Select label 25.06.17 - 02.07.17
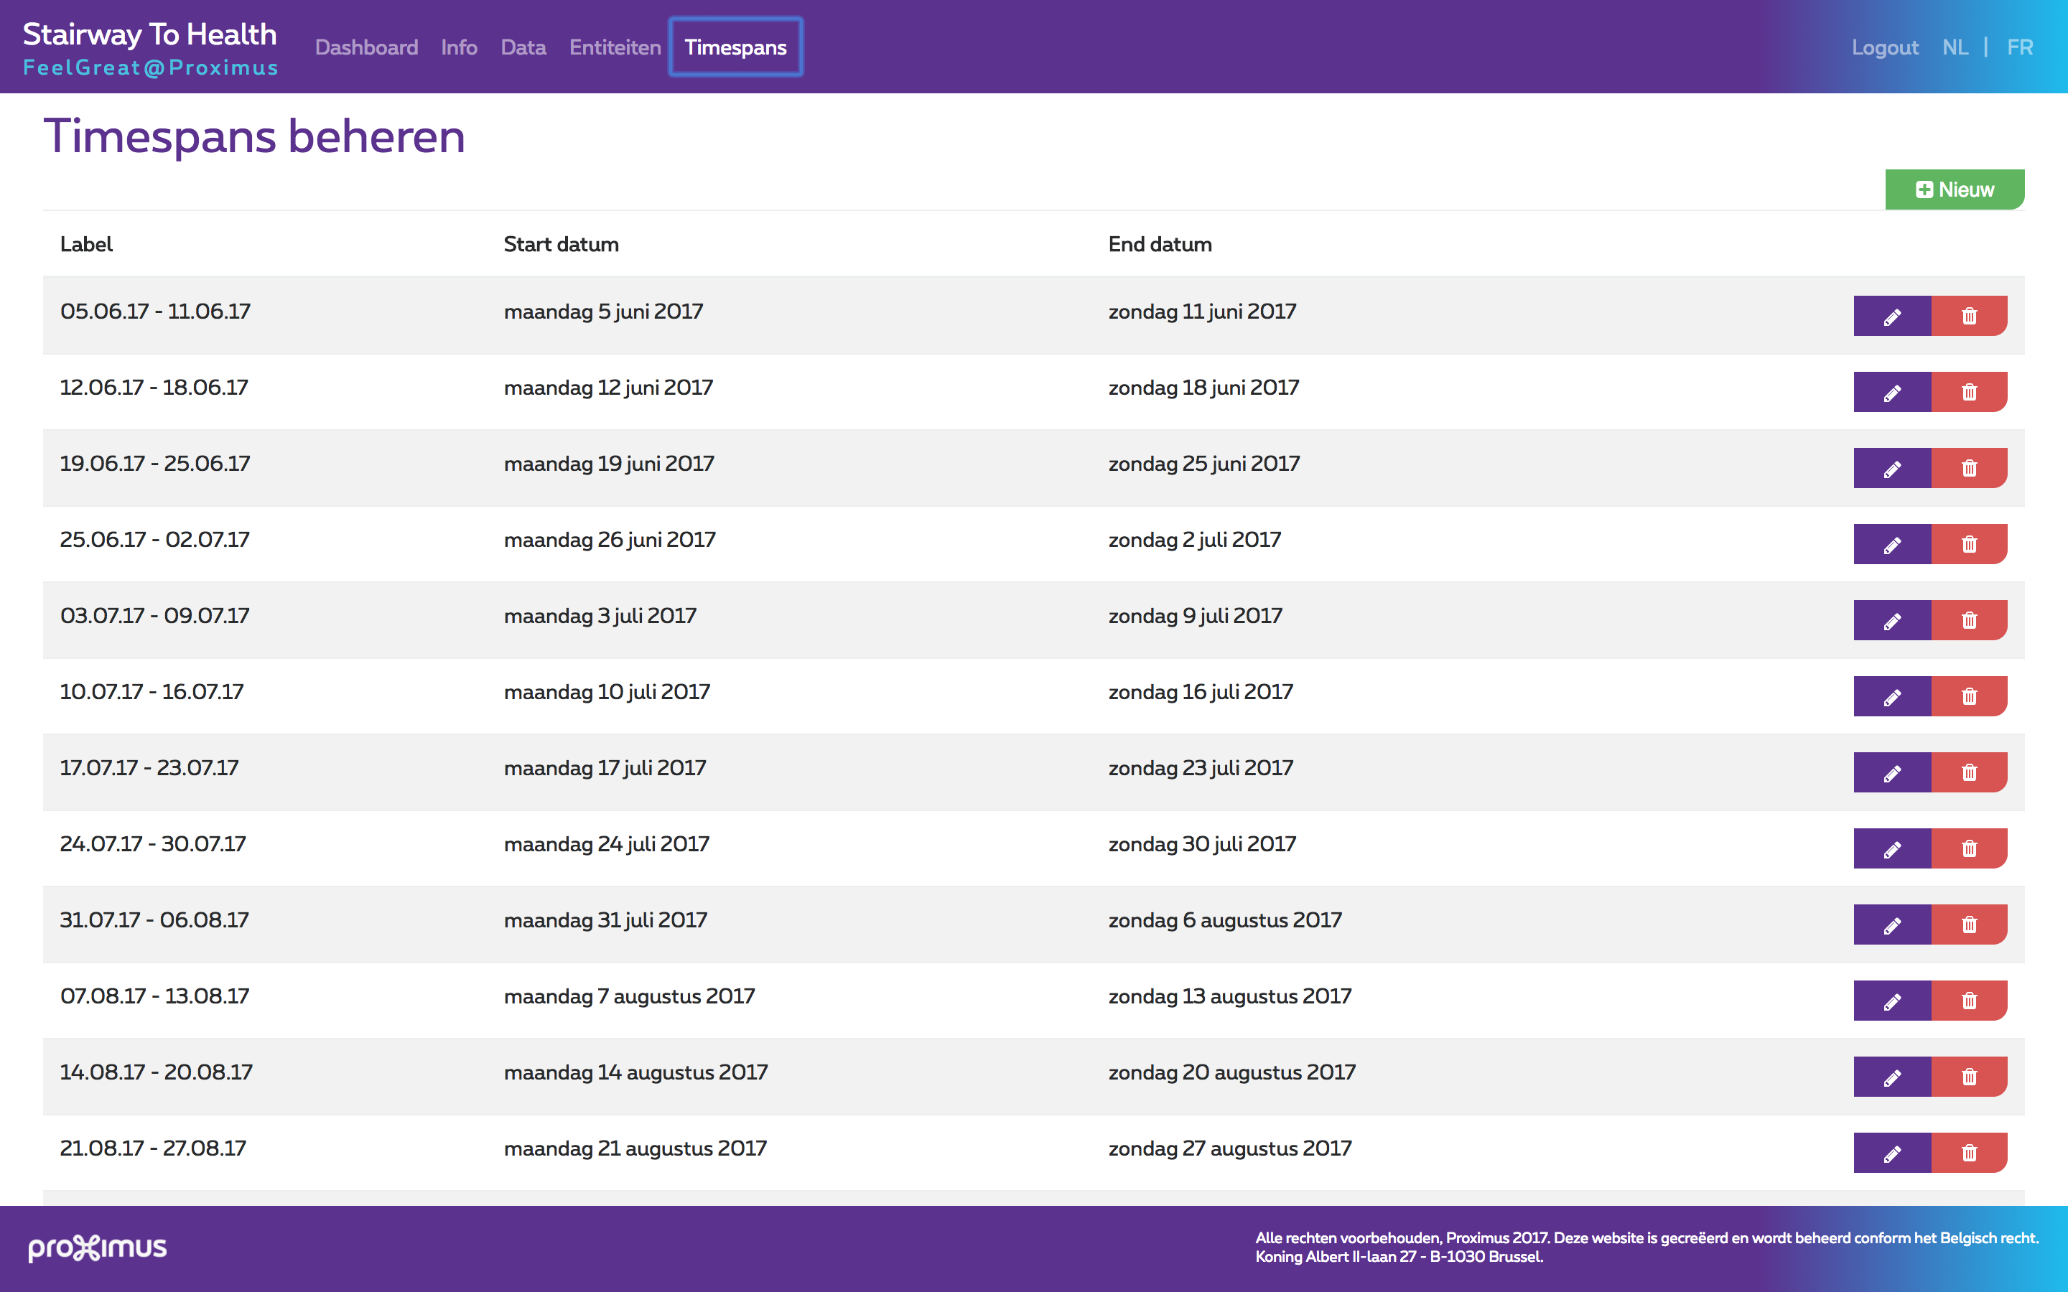Viewport: 2068px width, 1292px height. (x=154, y=539)
